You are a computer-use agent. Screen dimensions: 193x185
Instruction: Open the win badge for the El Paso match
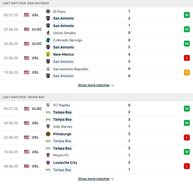pyautogui.click(x=187, y=15)
